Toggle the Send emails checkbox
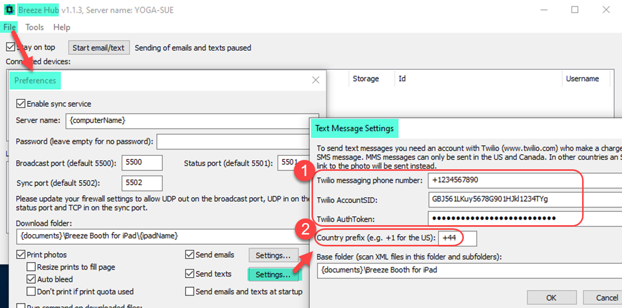Image resolution: width=622 pixels, height=308 pixels. (190, 255)
